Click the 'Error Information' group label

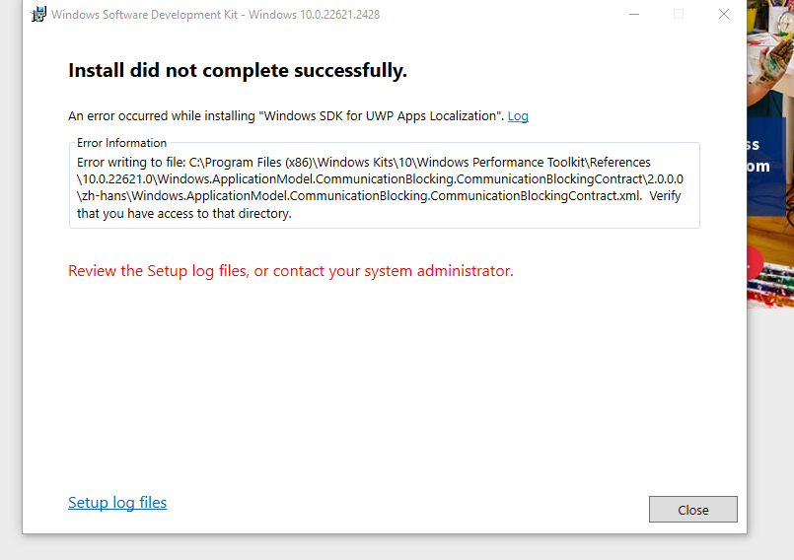click(x=121, y=143)
